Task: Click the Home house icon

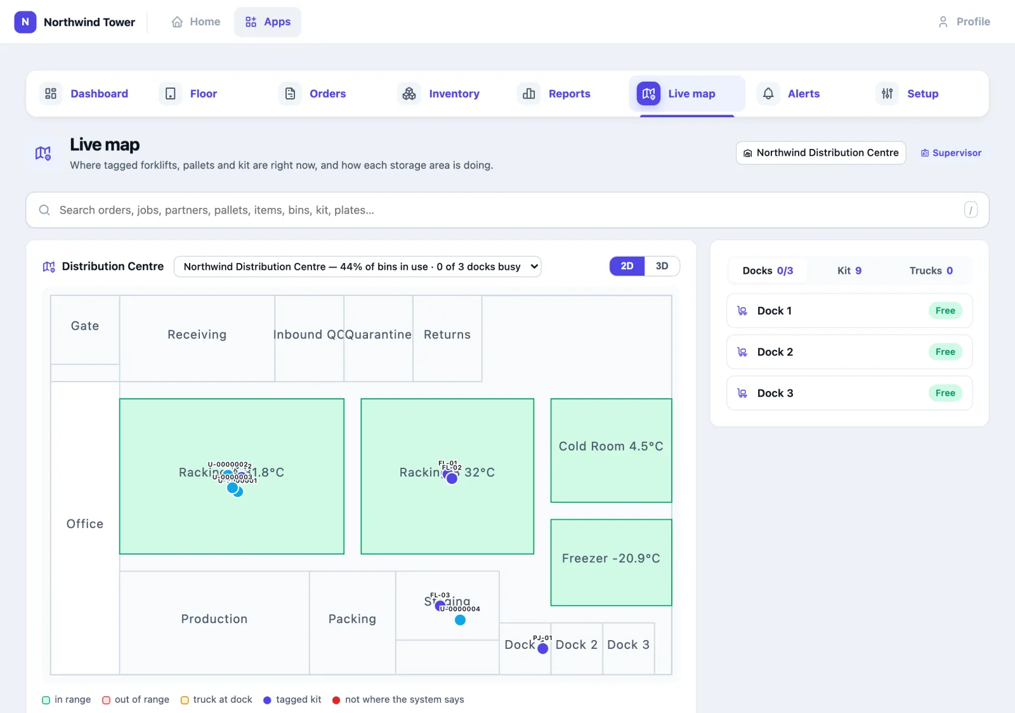Action: click(x=177, y=22)
